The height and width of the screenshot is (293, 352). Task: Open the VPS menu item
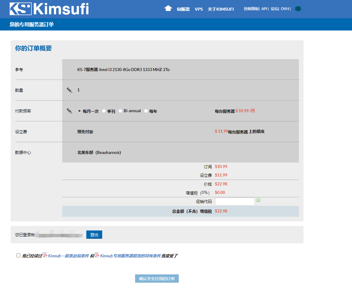pyautogui.click(x=199, y=9)
